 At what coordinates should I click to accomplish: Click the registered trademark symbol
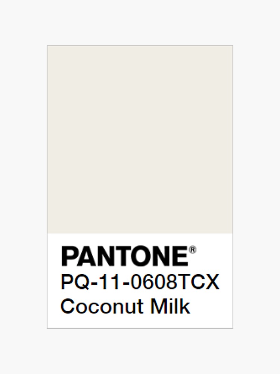tap(192, 250)
